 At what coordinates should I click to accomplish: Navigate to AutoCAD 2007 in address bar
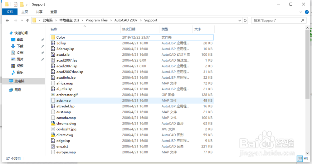click(126, 20)
